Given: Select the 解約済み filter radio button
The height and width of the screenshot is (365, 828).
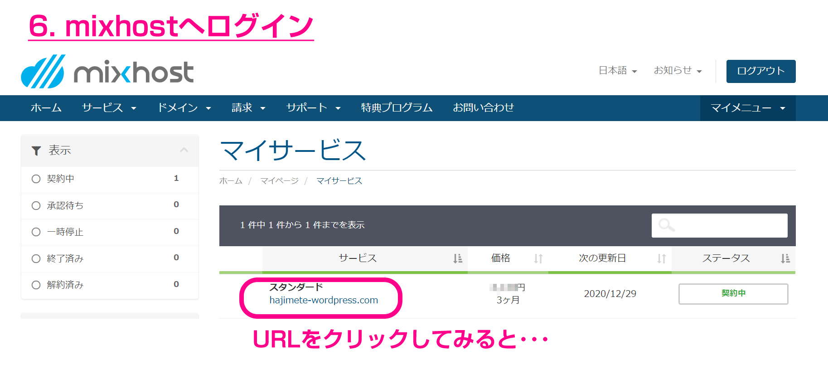Looking at the screenshot, I should point(36,285).
